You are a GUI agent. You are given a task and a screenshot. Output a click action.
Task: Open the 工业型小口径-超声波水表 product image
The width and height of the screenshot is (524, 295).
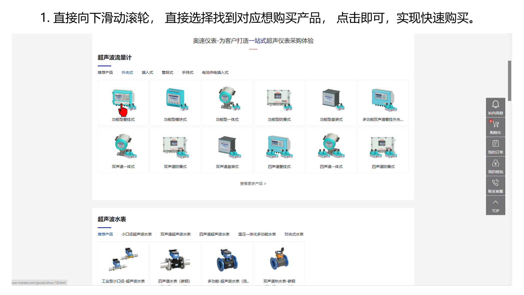tap(123, 259)
